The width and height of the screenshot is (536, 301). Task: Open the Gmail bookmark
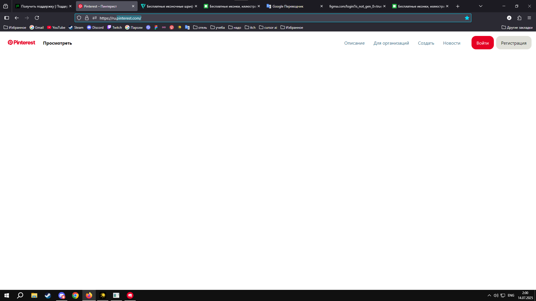pos(37,27)
